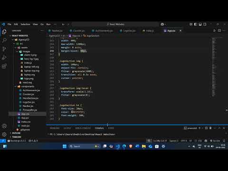Open Brave browser from the taskbar
Viewport: 228px width, 171px height.
click(x=131, y=146)
